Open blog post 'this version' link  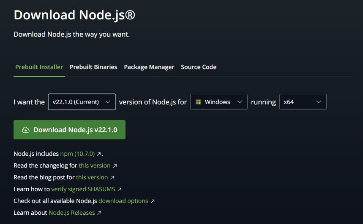point(92,177)
